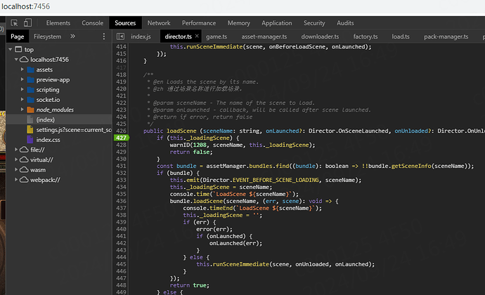Switch to the Application tab
The height and width of the screenshot is (295, 485).
(x=277, y=23)
